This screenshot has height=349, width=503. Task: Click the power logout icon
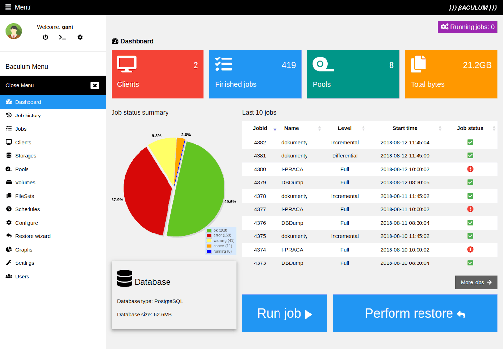[45, 37]
